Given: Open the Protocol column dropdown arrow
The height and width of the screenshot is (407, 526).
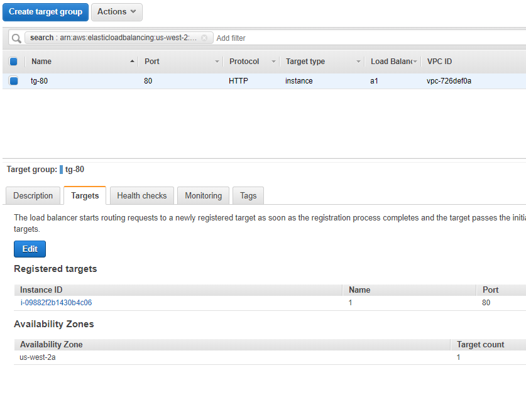Looking at the screenshot, I should pyautogui.click(x=273, y=62).
